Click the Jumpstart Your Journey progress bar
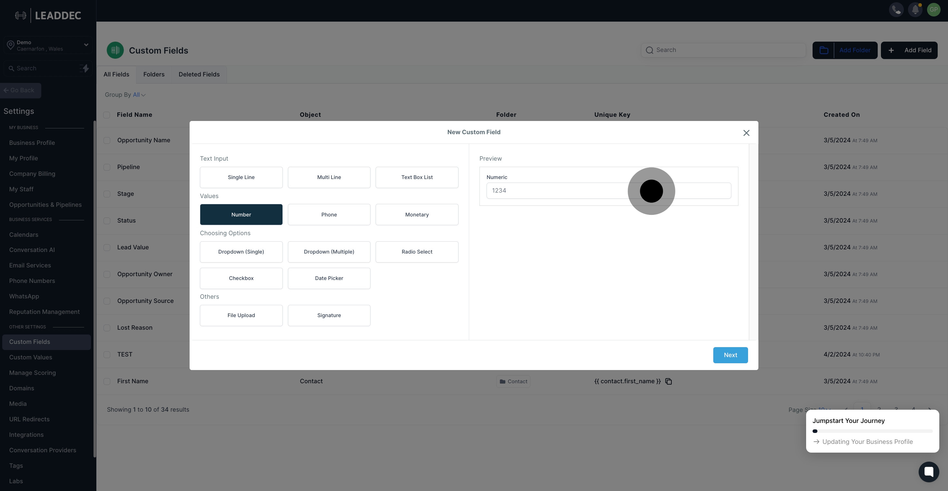948x491 pixels. click(x=872, y=431)
